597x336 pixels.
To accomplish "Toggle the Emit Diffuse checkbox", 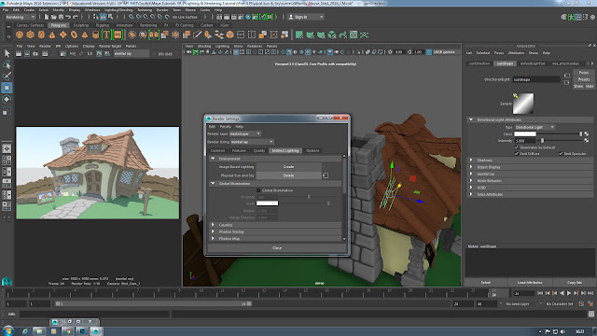I will coord(517,153).
